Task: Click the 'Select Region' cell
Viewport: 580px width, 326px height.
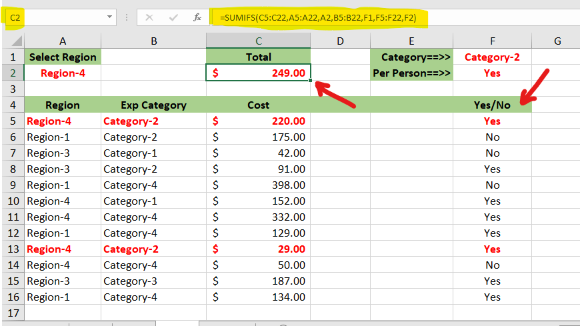Action: coord(63,57)
